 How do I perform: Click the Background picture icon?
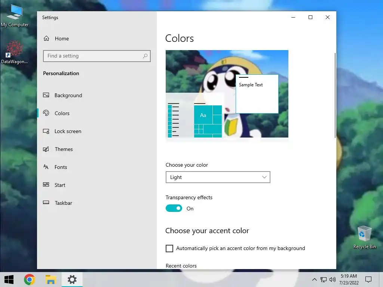(x=46, y=95)
